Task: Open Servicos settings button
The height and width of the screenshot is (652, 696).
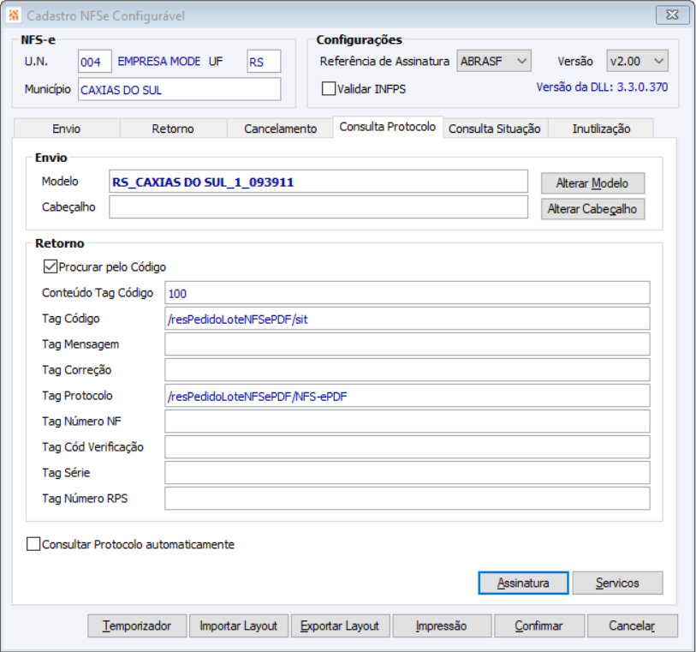Action: pos(617,583)
